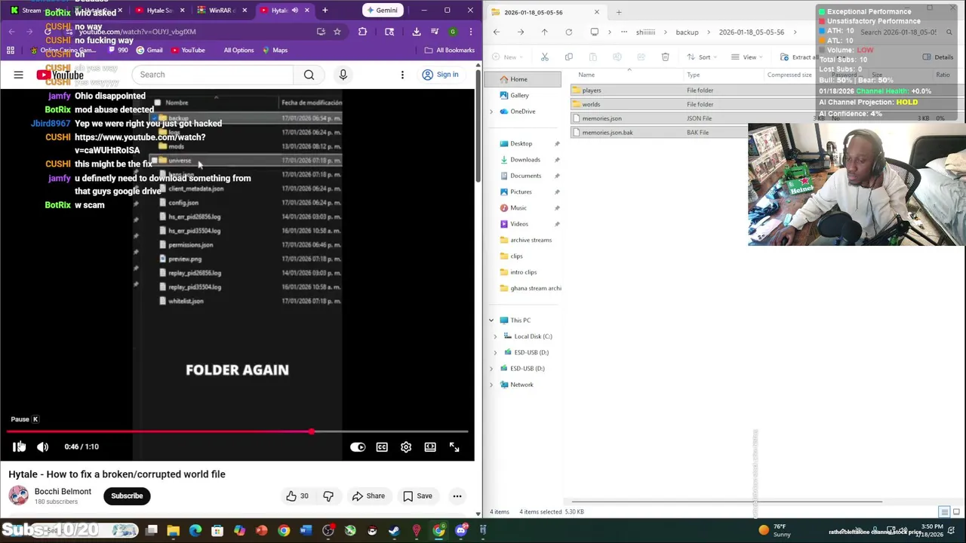This screenshot has width=966, height=543.
Task: Sign in to YouTube
Action: click(440, 75)
